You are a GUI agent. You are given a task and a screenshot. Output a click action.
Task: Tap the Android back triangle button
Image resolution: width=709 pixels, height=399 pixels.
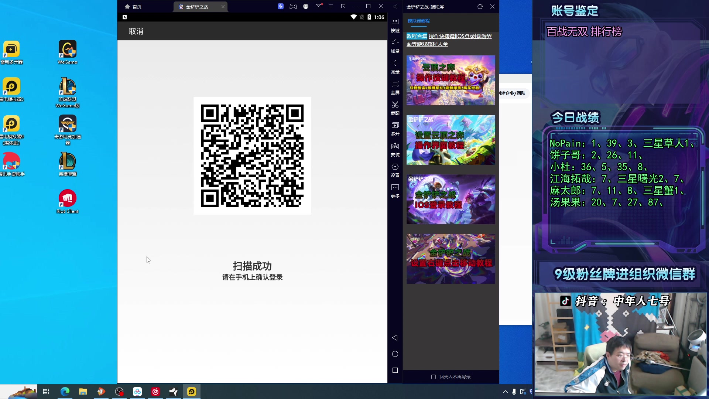[x=395, y=338]
